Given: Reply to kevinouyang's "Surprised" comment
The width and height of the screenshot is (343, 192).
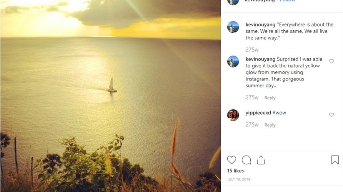Looking at the screenshot, I should [x=270, y=98].
